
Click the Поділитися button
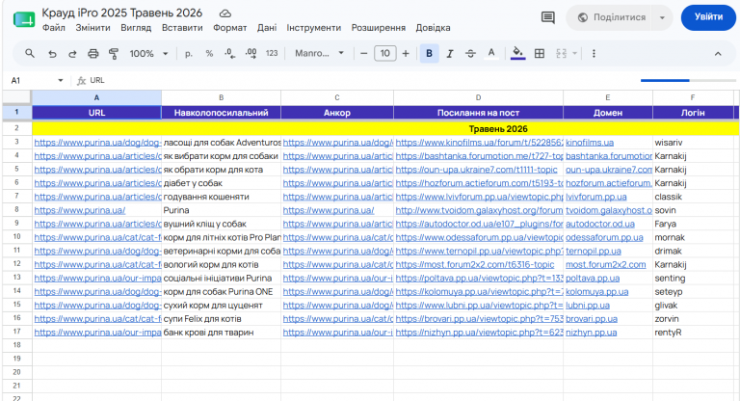click(609, 17)
